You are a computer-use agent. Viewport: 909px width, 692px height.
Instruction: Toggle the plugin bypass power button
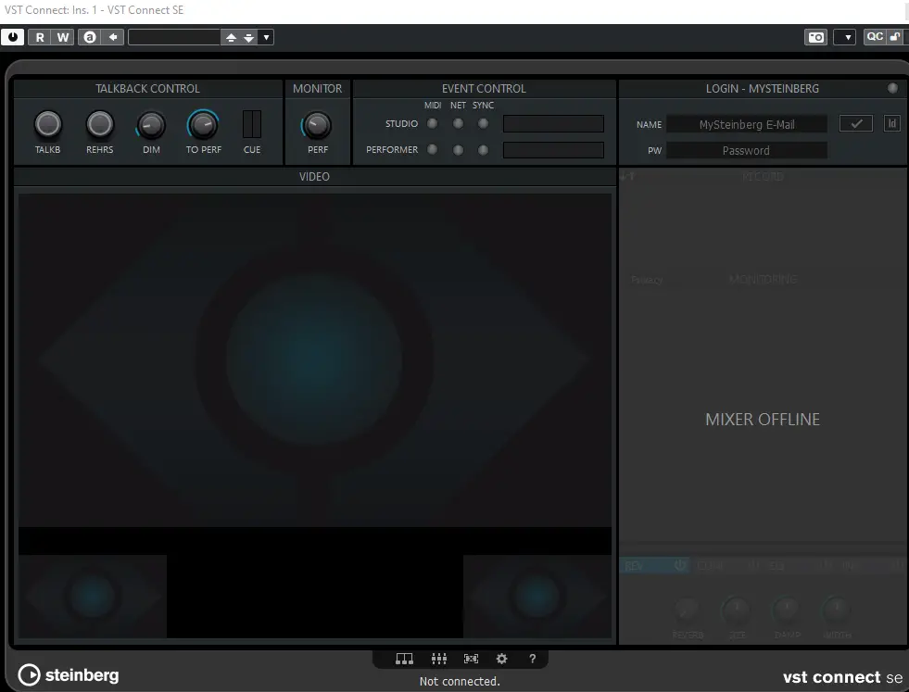13,37
